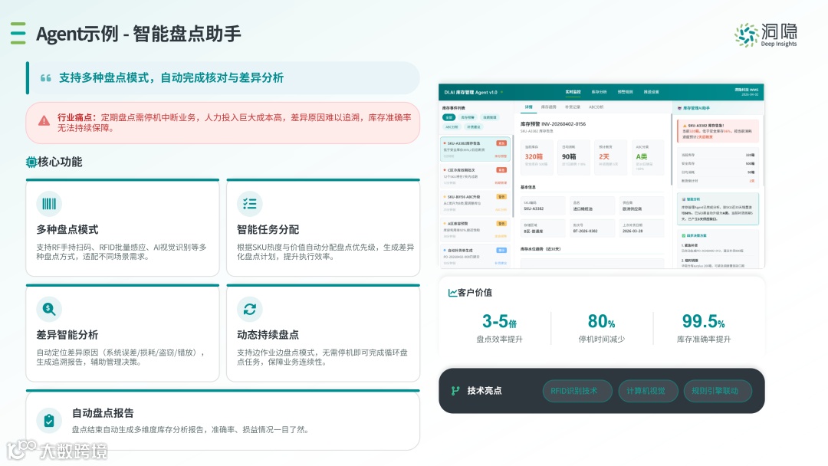The height and width of the screenshot is (466, 828).
Task: Switch to the 库存趋势 sub-tab
Action: coord(549,107)
